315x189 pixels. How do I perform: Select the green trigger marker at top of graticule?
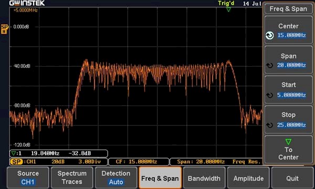(228, 9)
